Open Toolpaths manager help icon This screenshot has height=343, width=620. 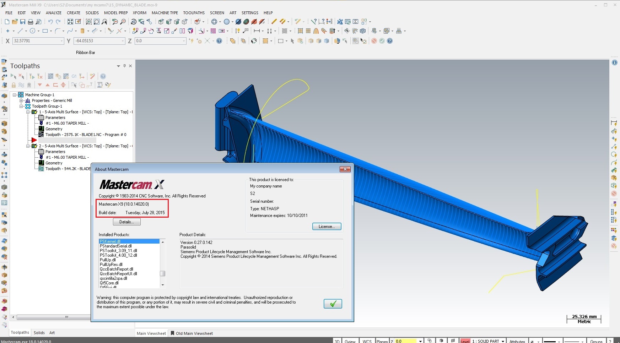coord(103,76)
